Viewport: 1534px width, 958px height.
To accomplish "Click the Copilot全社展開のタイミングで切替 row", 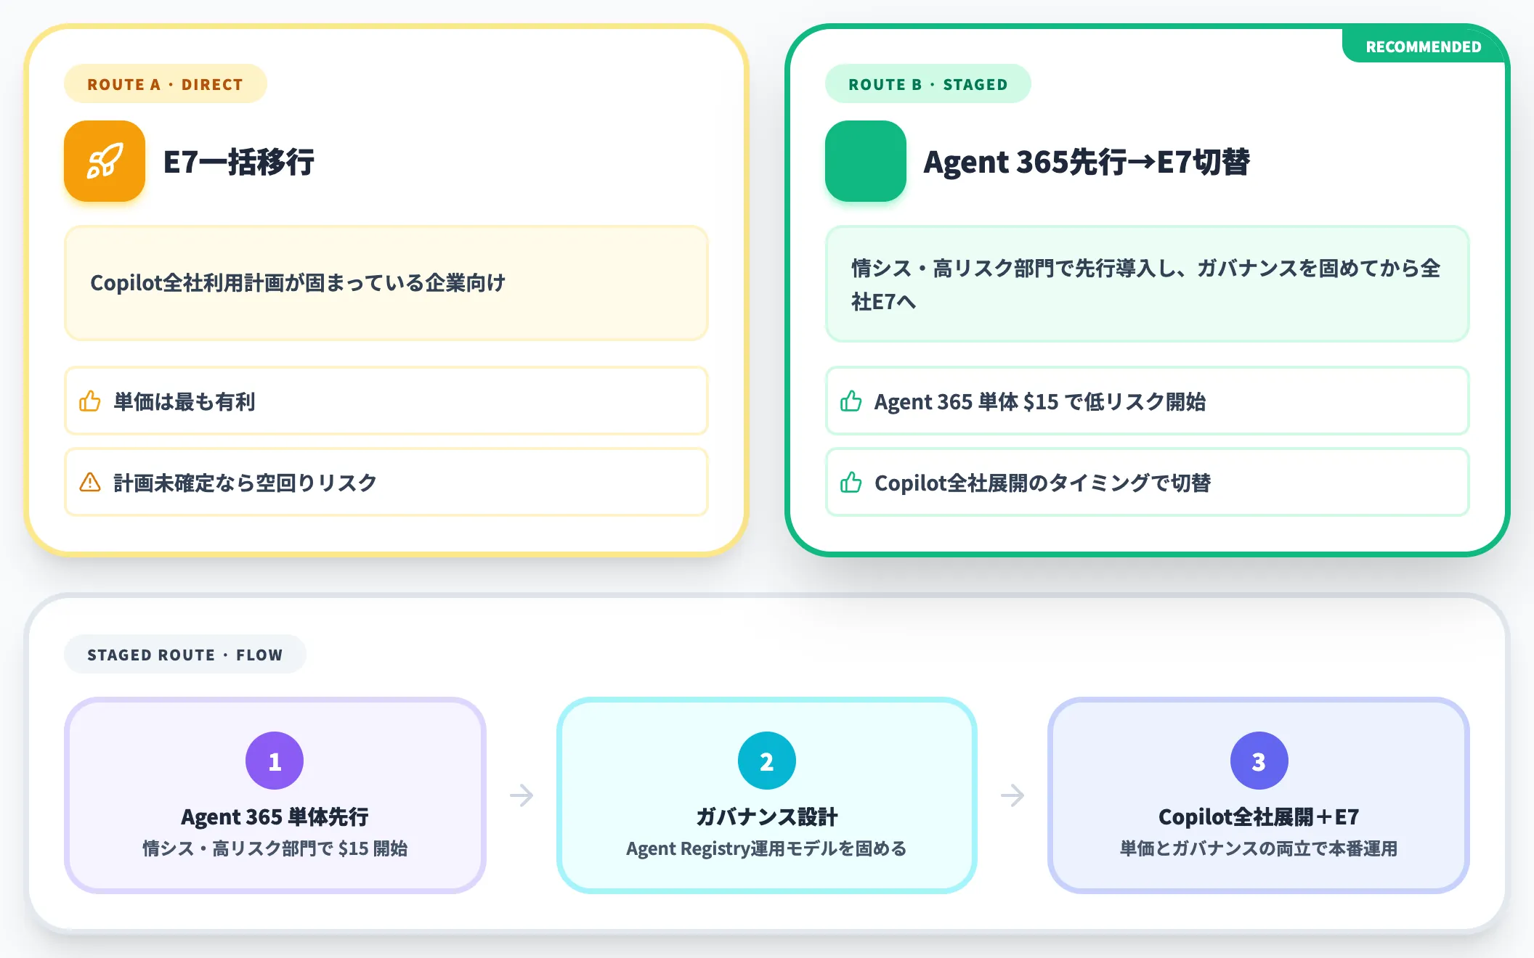I will point(1148,482).
